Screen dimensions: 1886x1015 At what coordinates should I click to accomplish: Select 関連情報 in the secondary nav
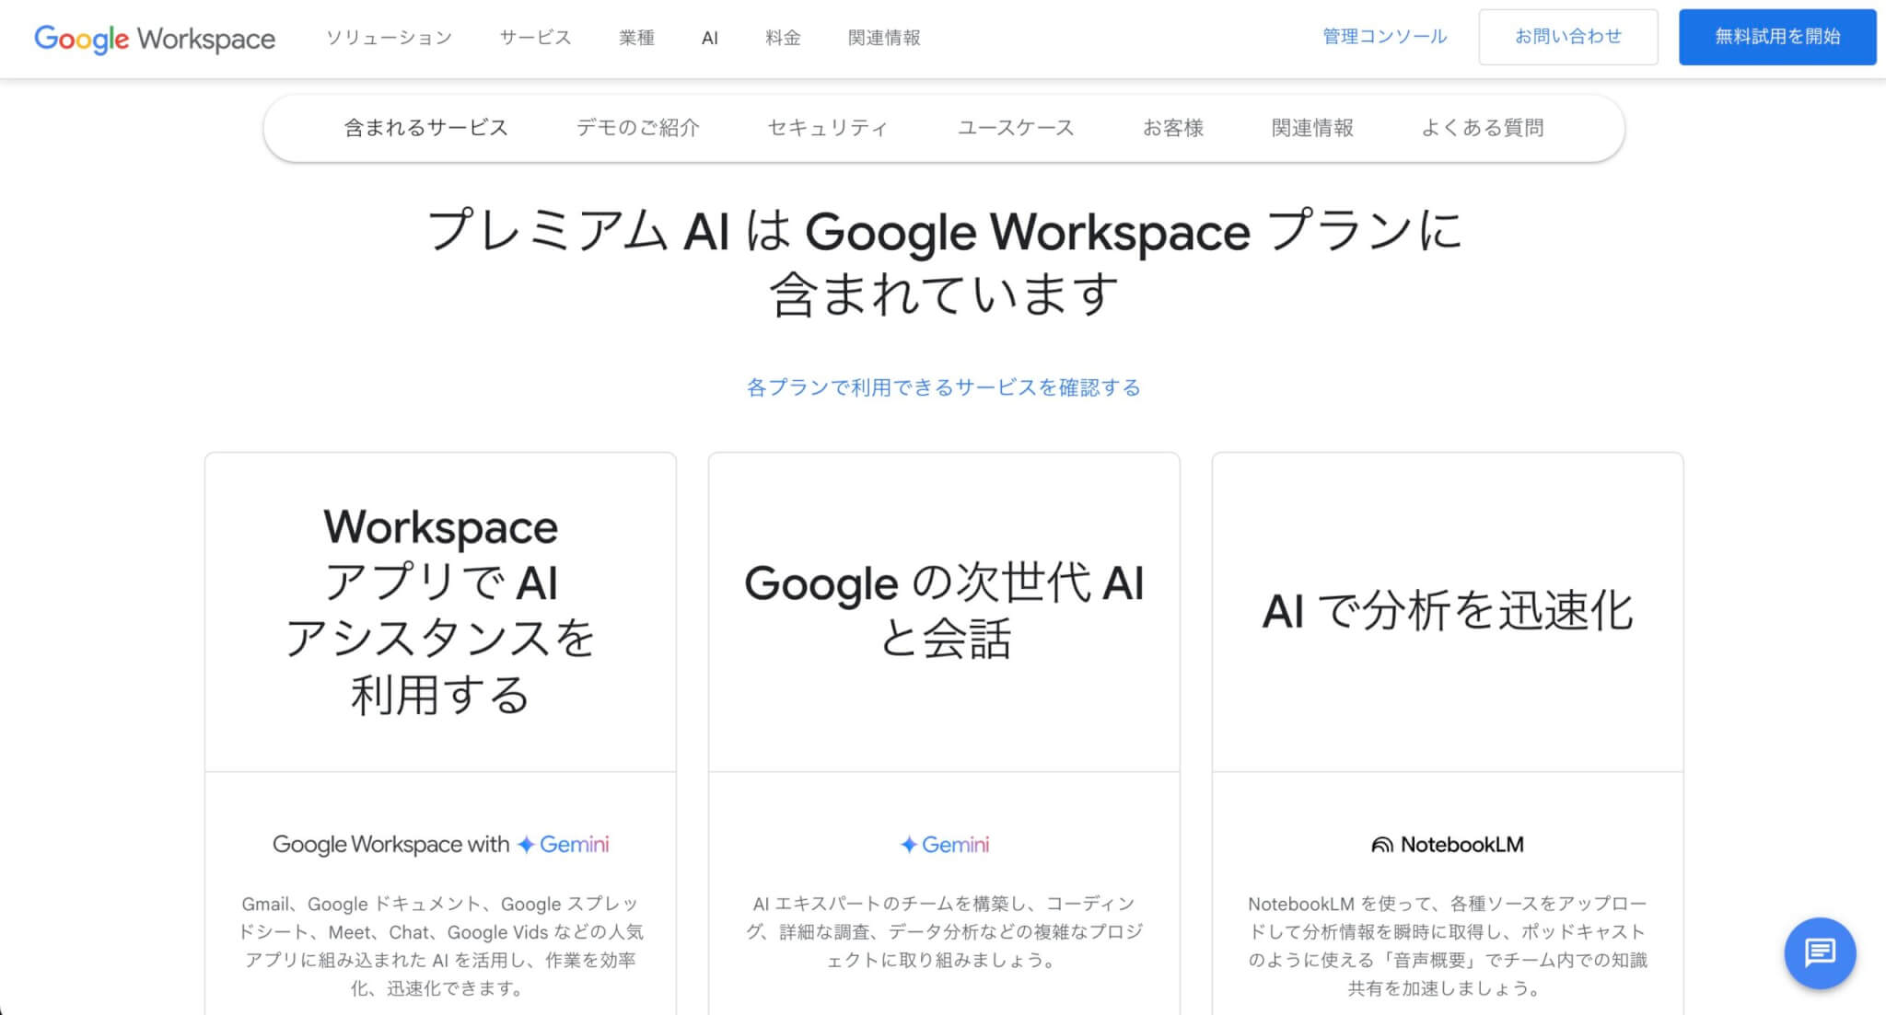(x=1312, y=128)
